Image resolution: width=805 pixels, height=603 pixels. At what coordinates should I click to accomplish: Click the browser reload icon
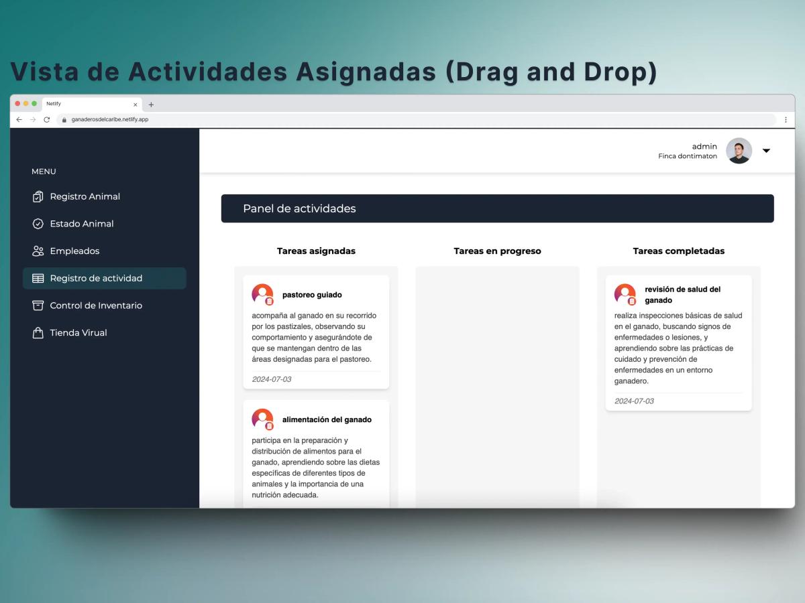coord(46,119)
